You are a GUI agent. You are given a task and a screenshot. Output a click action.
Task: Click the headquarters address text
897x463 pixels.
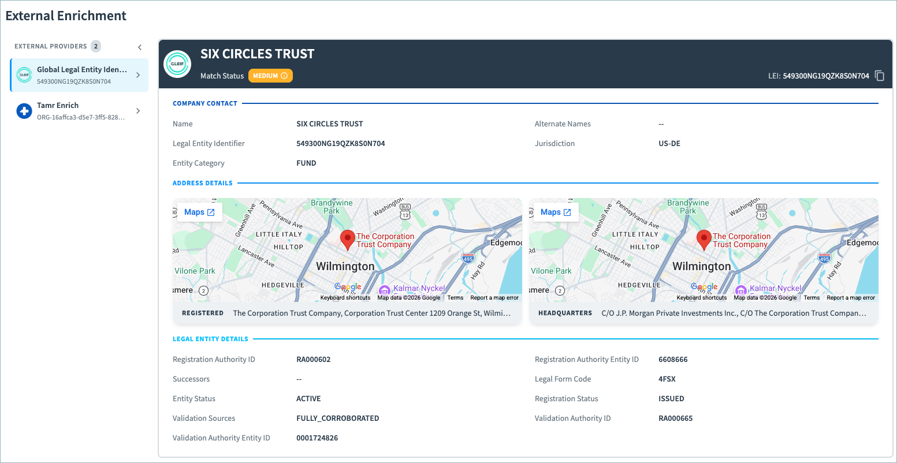(734, 313)
